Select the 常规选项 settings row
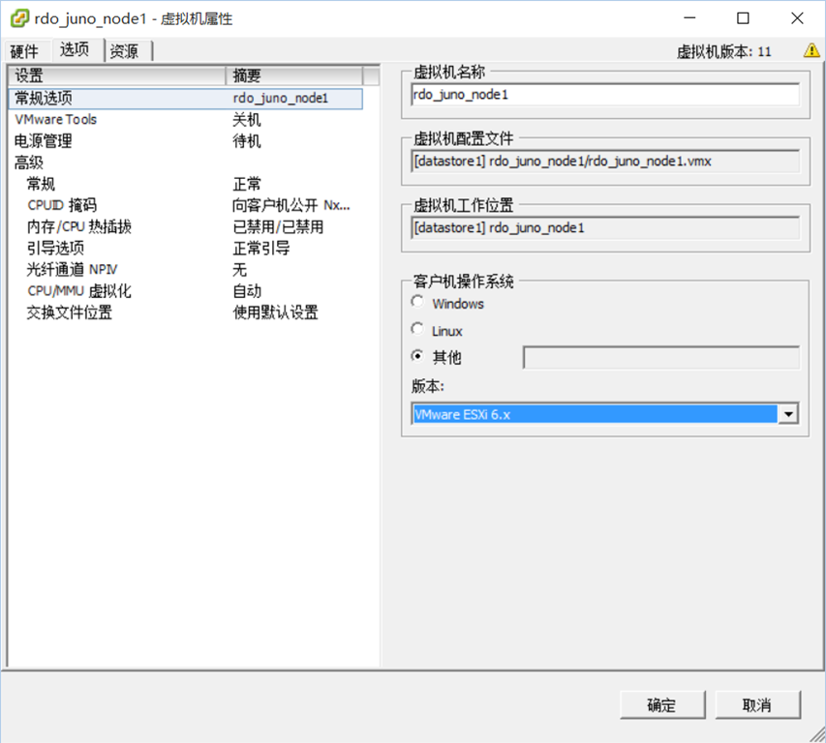 [186, 99]
